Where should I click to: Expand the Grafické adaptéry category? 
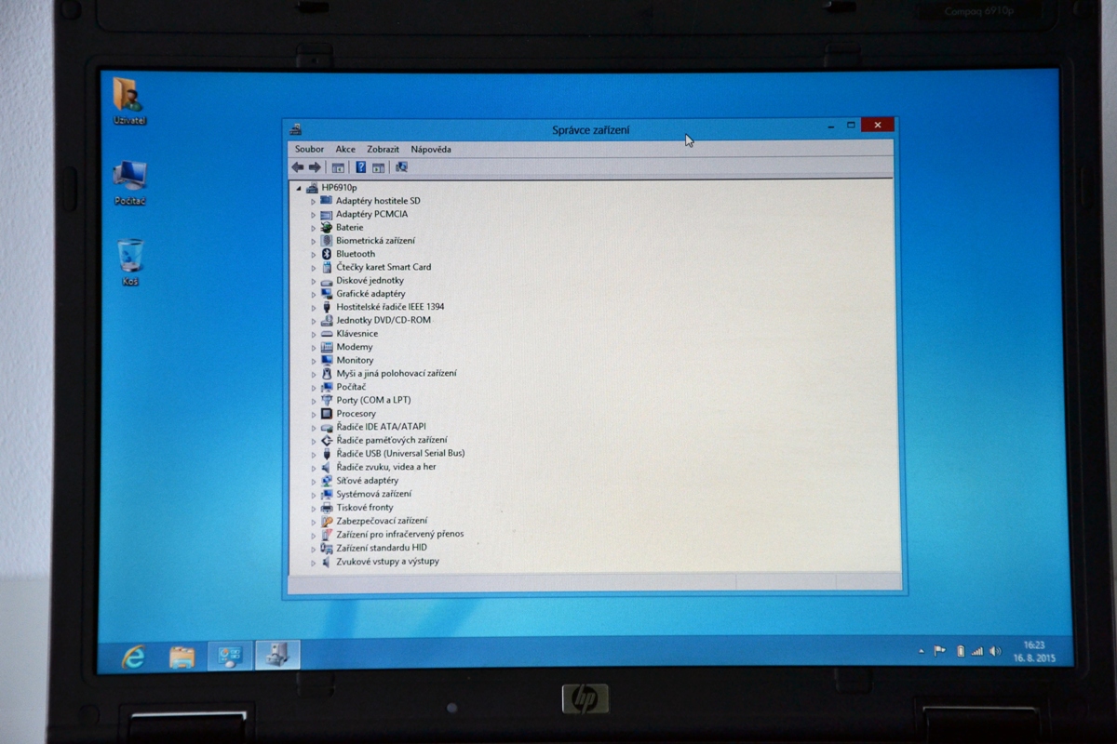click(x=314, y=294)
